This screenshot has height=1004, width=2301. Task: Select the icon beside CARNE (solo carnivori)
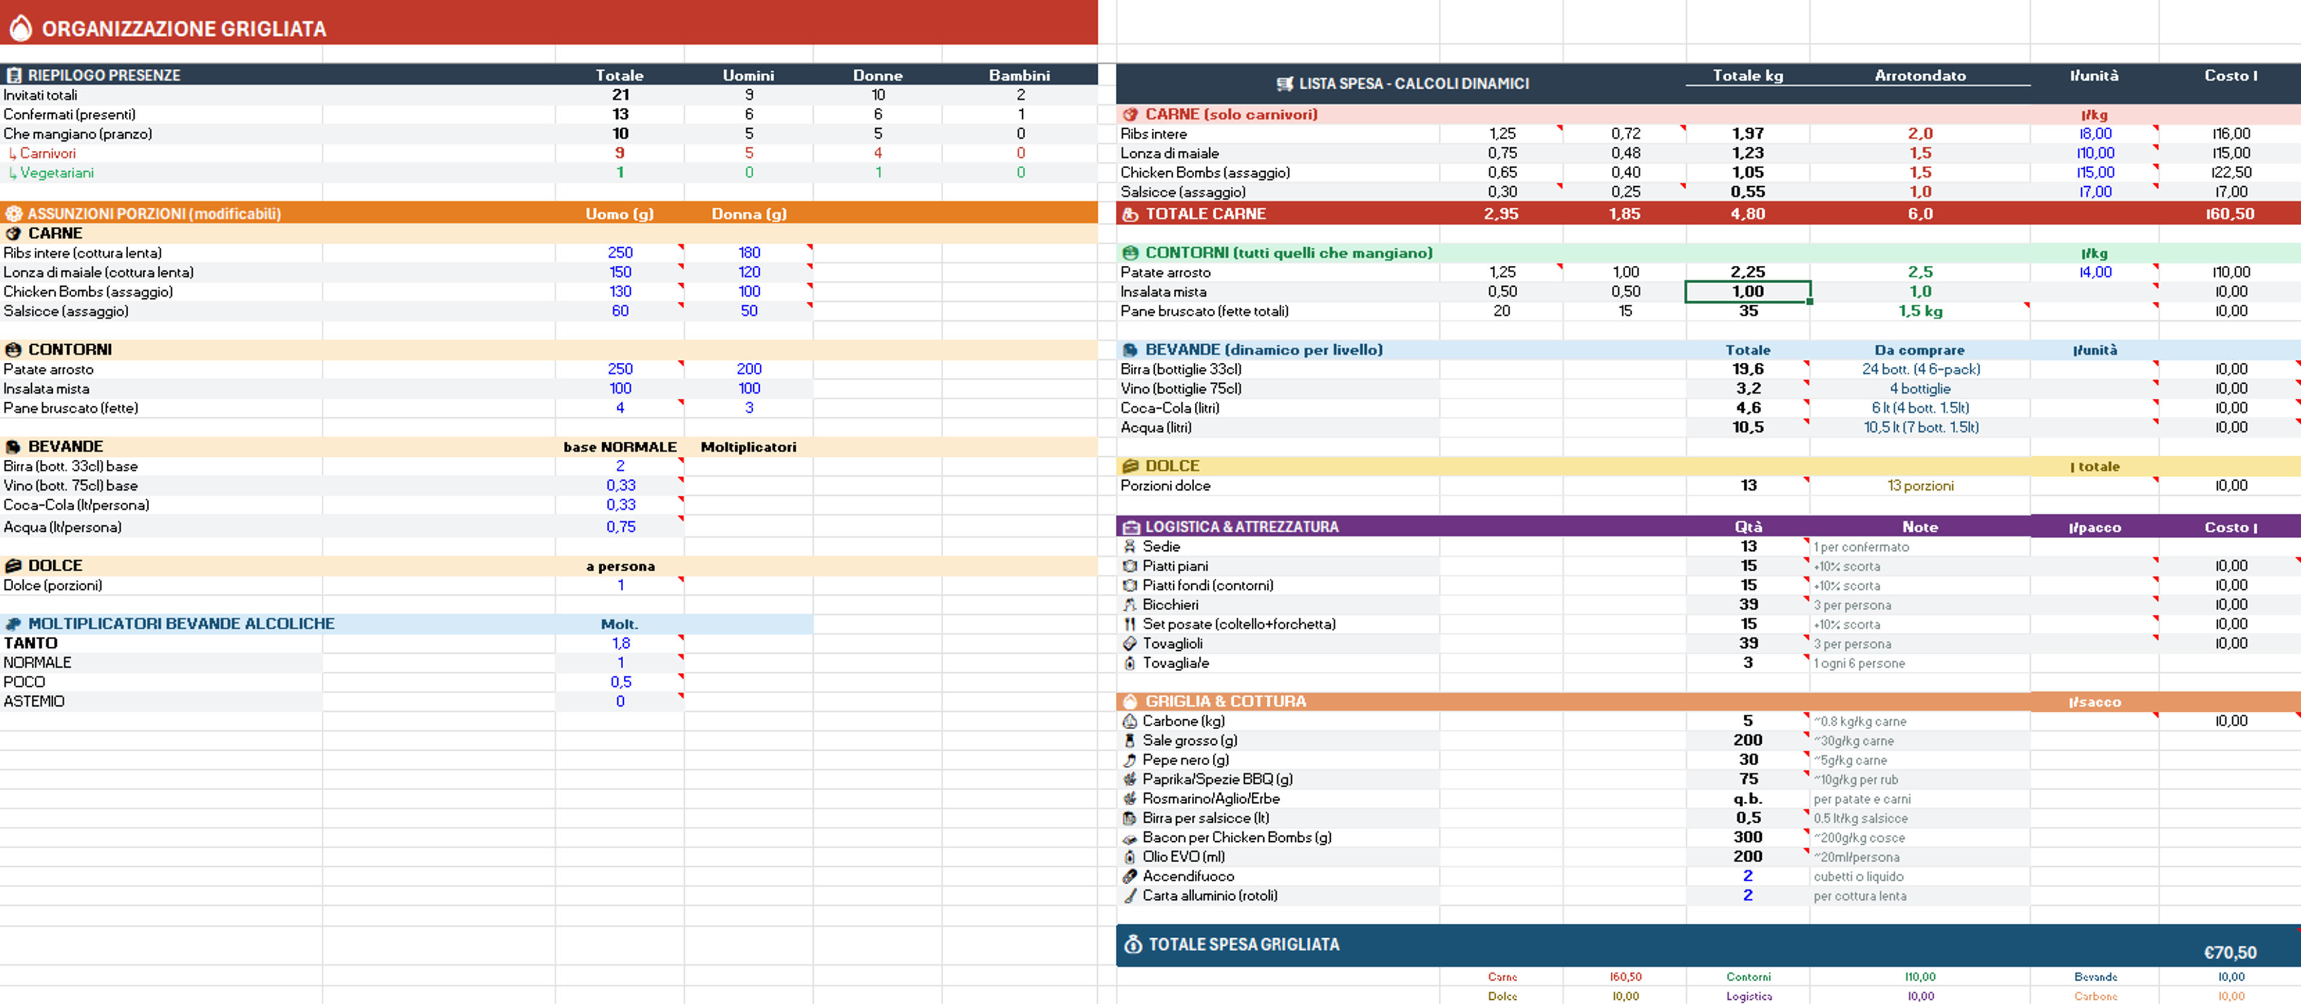coord(1130,114)
